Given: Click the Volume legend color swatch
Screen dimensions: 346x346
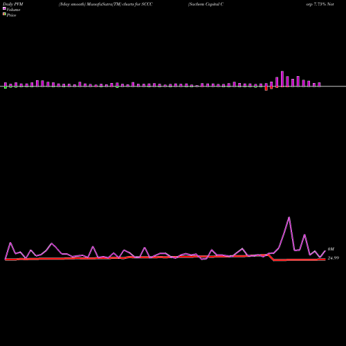Looking at the screenshot, I should coord(4,8).
